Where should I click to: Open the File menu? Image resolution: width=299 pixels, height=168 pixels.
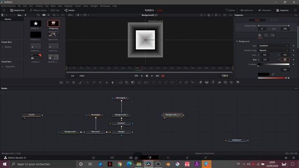[19, 6]
